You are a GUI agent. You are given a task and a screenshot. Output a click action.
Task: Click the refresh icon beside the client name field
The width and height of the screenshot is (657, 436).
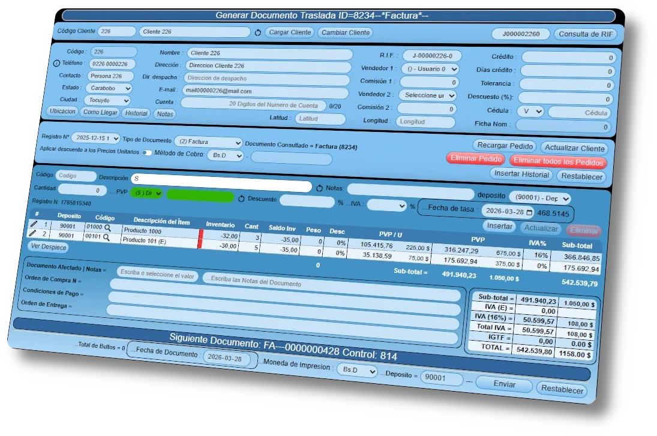(258, 32)
